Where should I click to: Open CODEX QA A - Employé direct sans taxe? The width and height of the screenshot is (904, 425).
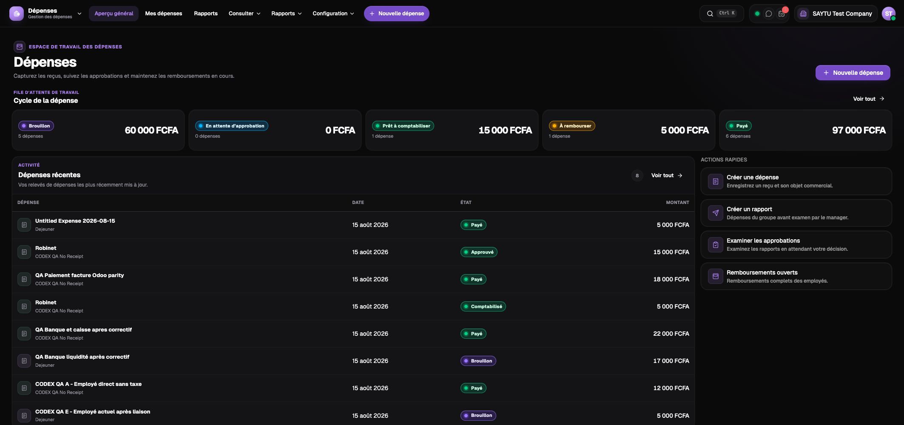pyautogui.click(x=353, y=388)
